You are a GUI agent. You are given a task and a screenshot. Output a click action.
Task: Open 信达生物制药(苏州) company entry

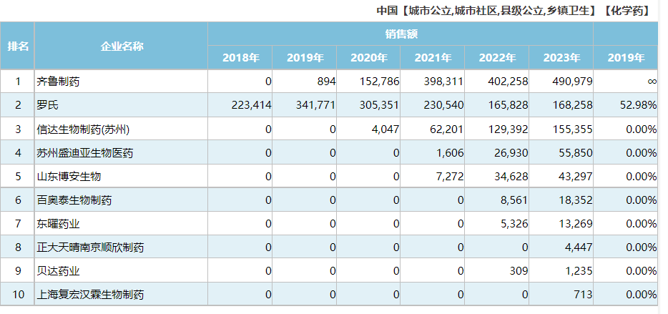coord(83,129)
